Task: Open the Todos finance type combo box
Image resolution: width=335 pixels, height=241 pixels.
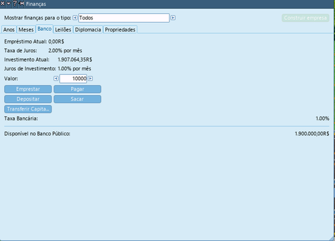Action: [x=124, y=18]
